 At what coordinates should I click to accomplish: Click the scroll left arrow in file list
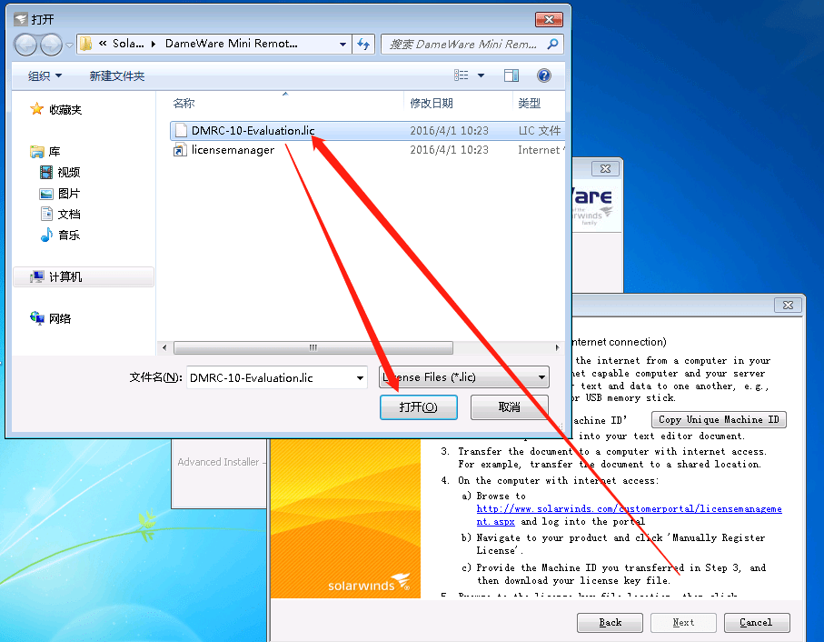pos(164,347)
